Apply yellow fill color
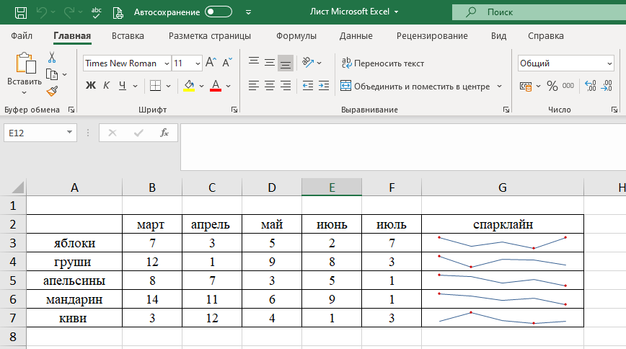This screenshot has height=349, width=626. [189, 86]
